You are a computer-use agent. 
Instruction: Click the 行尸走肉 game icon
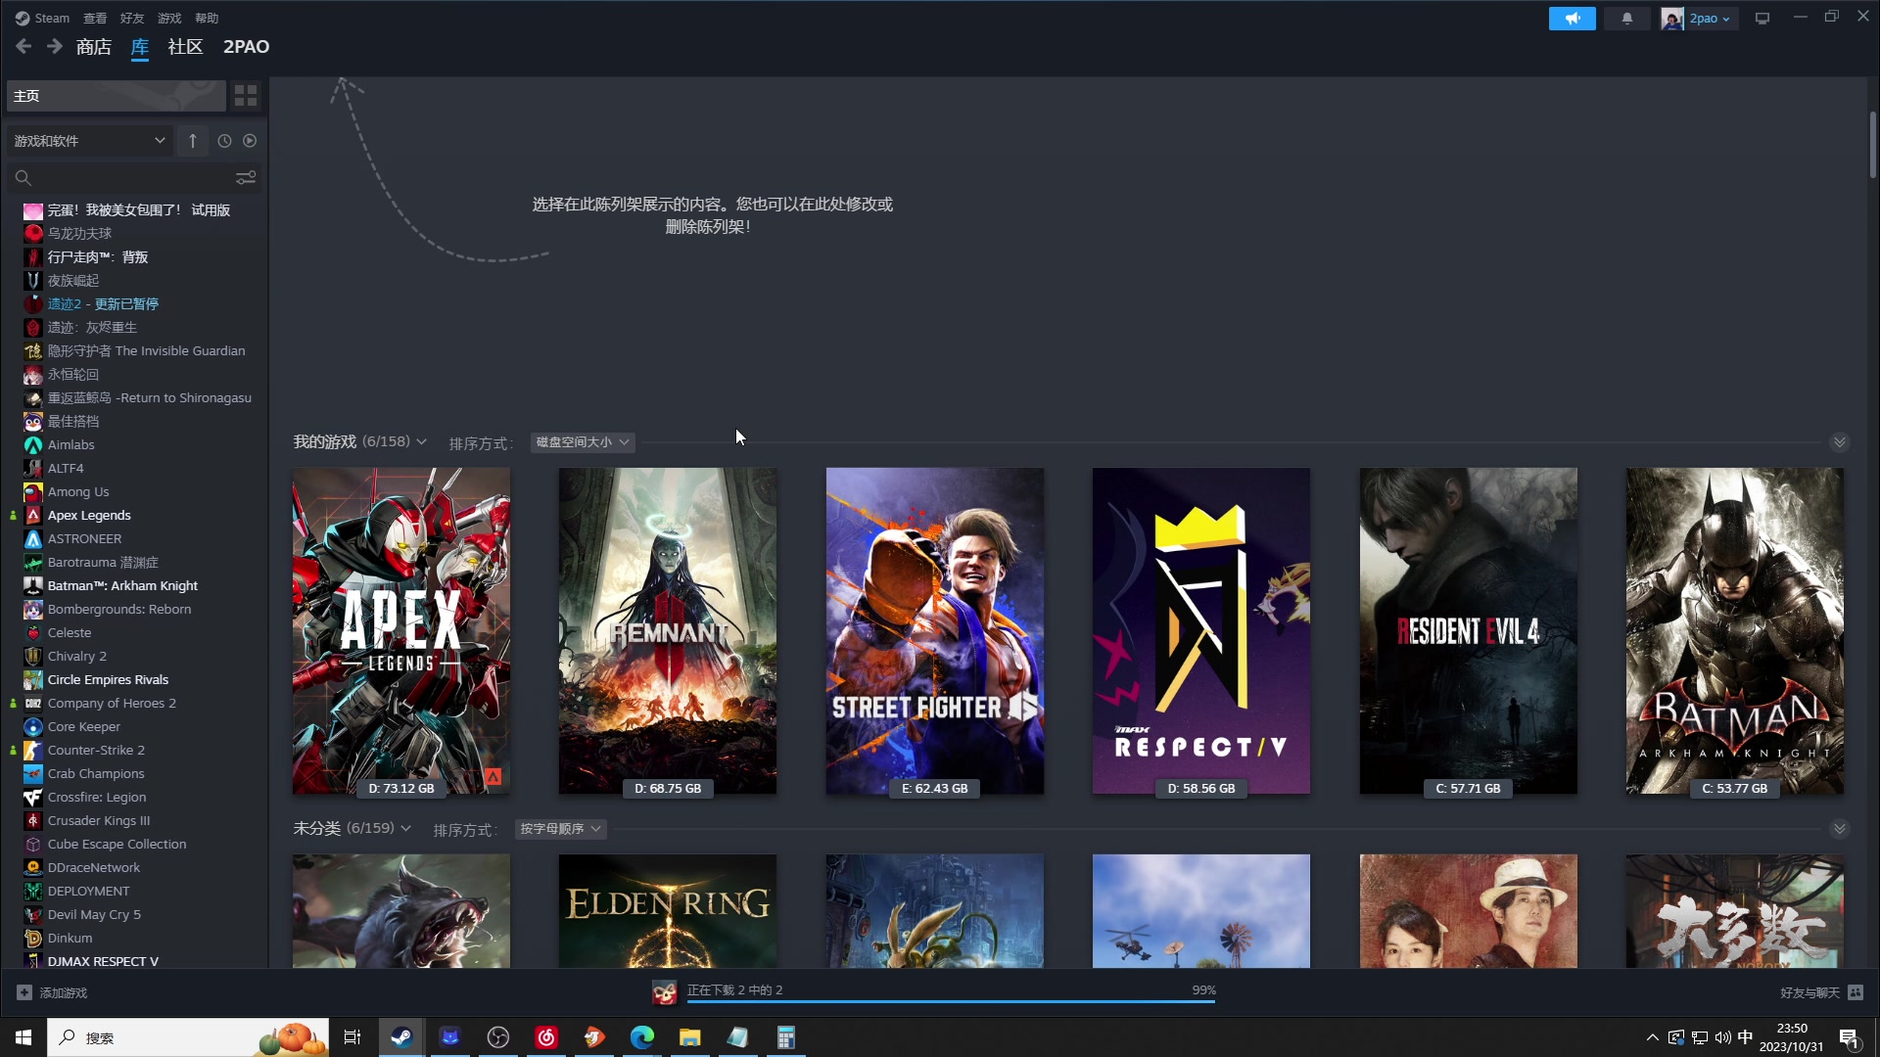pos(33,256)
